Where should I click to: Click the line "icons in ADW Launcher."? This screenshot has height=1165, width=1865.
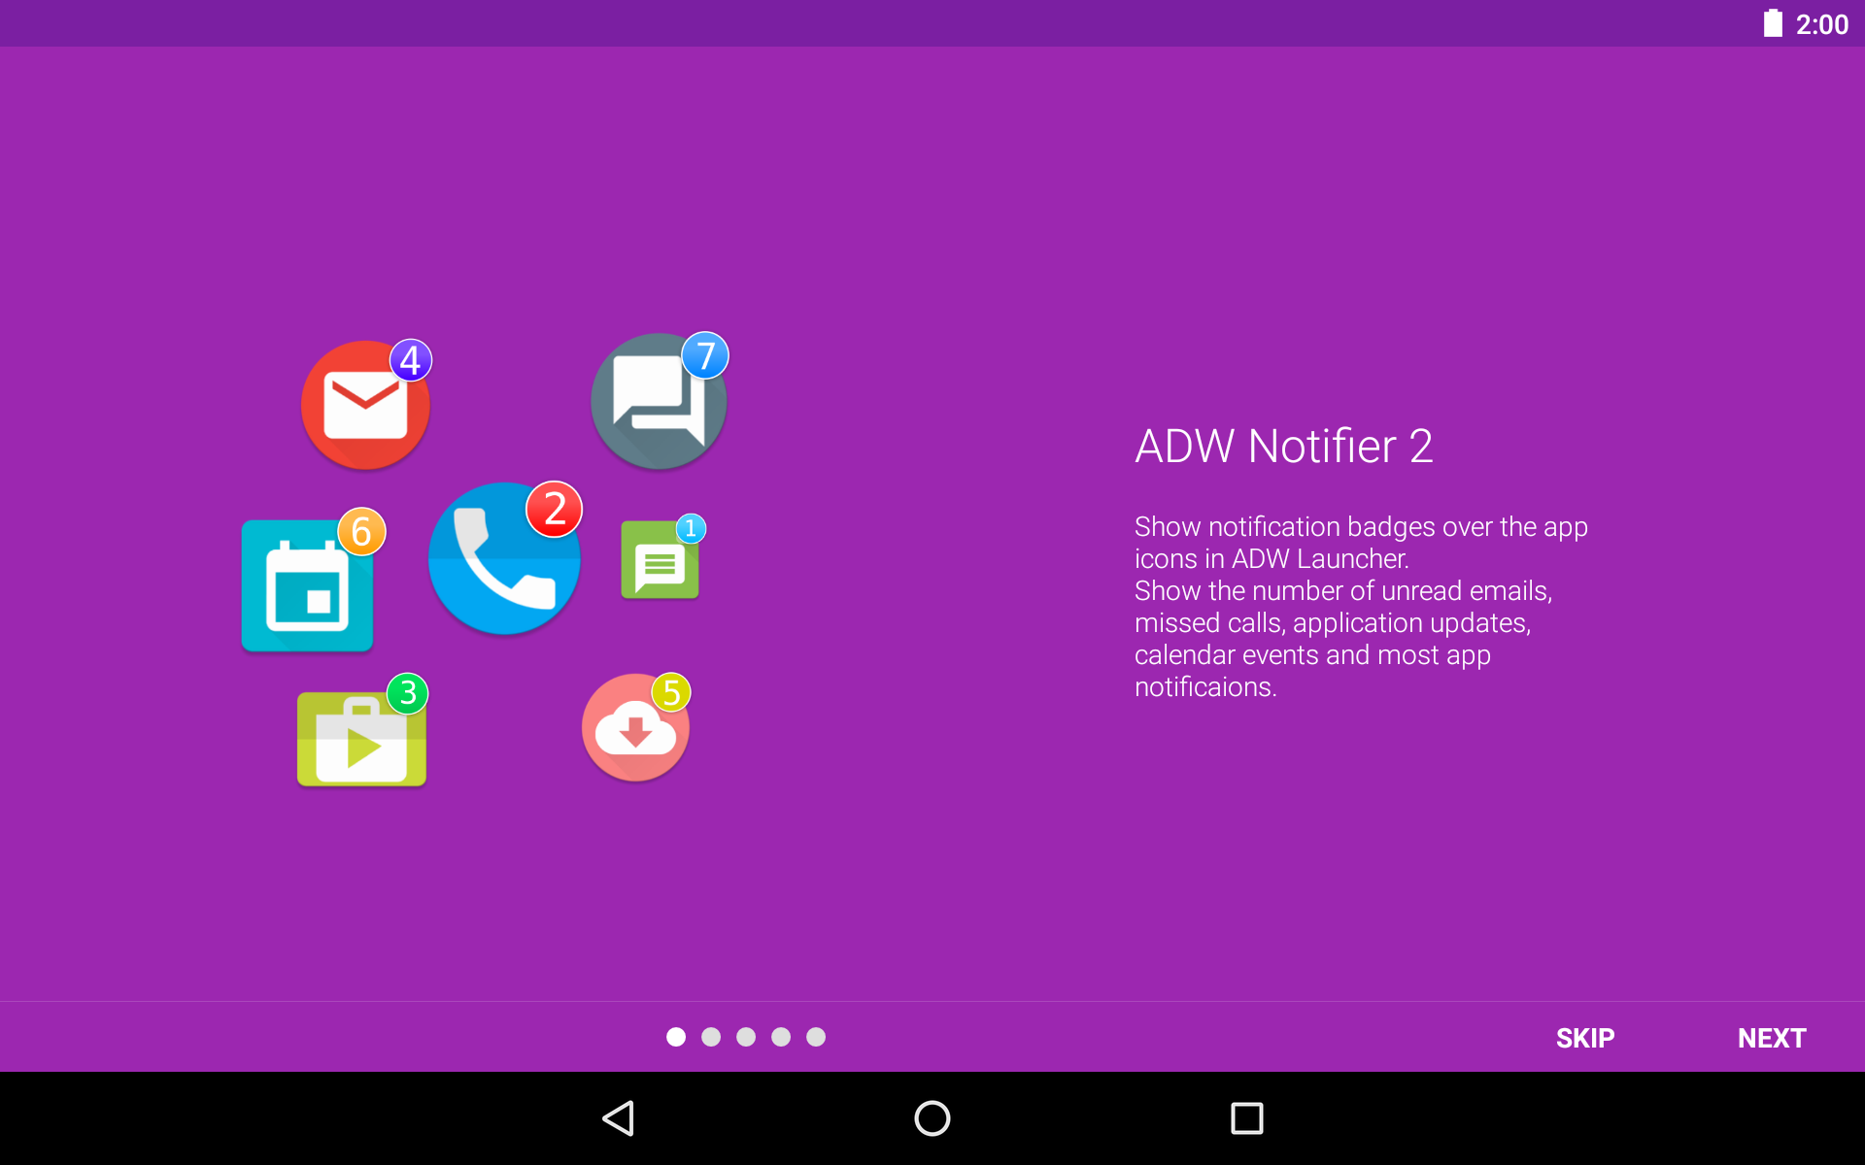point(1272,559)
